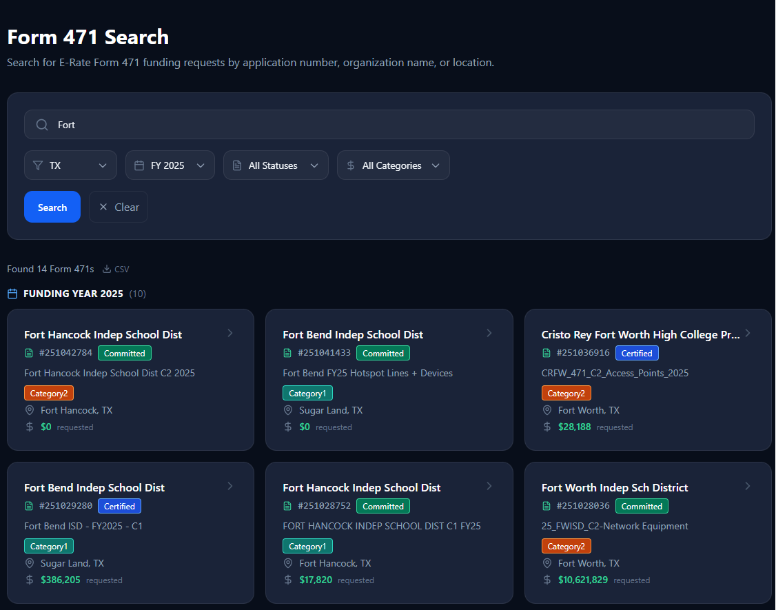Open the All Statuses dropdown
Screen dimensions: 776x610
275,165
